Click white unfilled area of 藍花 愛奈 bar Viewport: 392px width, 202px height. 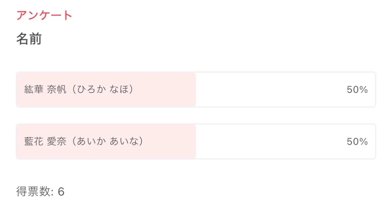tap(266, 141)
